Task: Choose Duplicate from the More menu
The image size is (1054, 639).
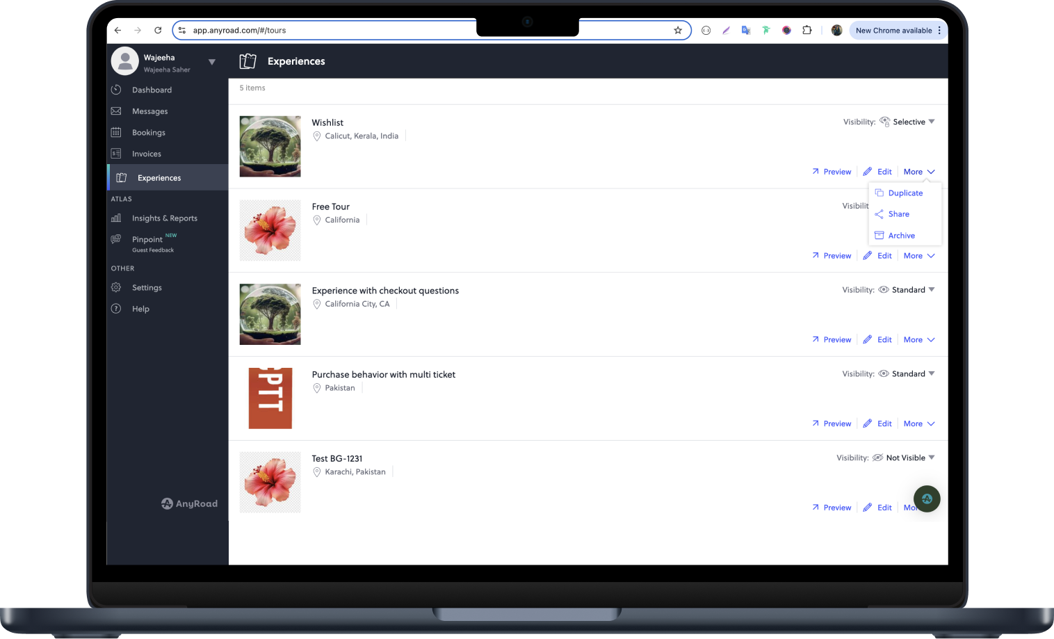Action: point(905,193)
